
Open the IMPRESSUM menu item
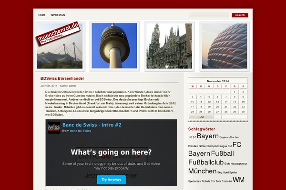58,15
